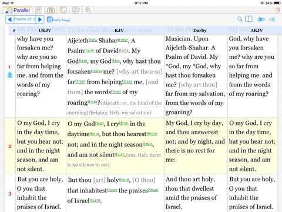The image size is (282, 212).
Task: Open the Psalms 22:2 reference selector
Action: pyautogui.click(x=25, y=19)
